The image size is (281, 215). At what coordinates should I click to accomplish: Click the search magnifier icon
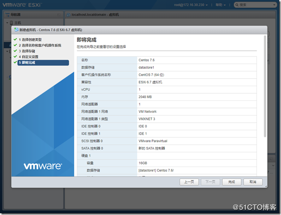[237, 5]
